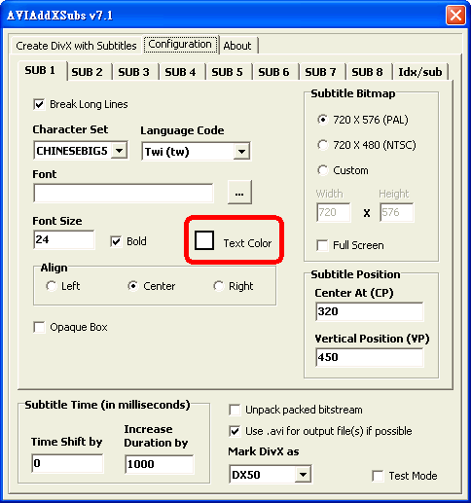Uncheck Break Long Lines checkbox
471x503 pixels.
[x=39, y=104]
